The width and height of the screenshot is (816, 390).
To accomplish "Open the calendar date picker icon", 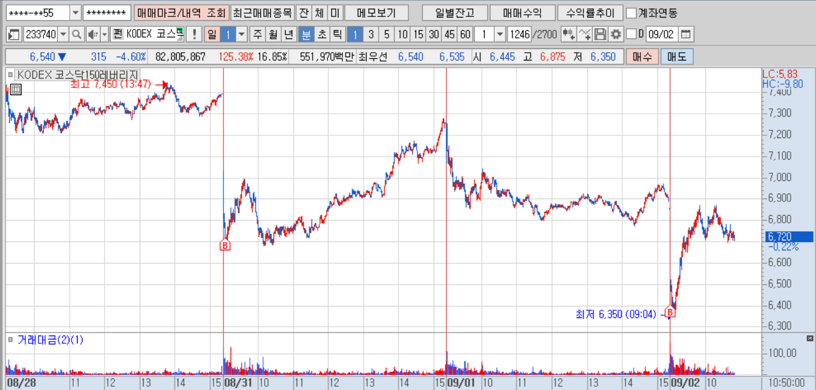I will click(x=686, y=35).
